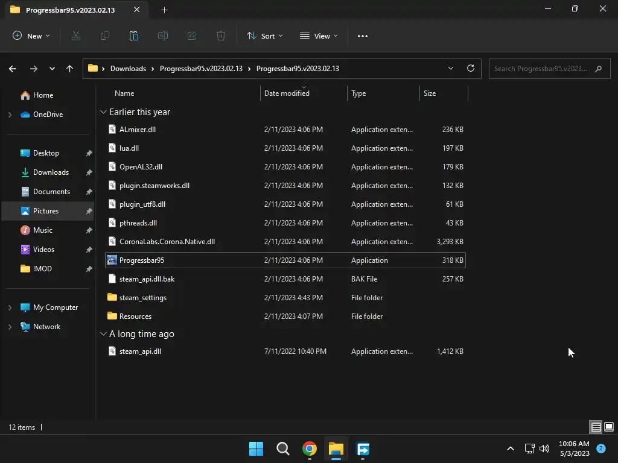The height and width of the screenshot is (463, 618).
Task: Open Documents in quick access
Action: click(x=51, y=192)
